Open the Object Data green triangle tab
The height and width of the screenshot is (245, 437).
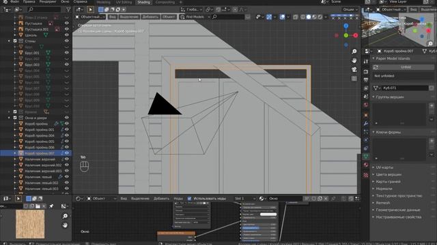366,157
